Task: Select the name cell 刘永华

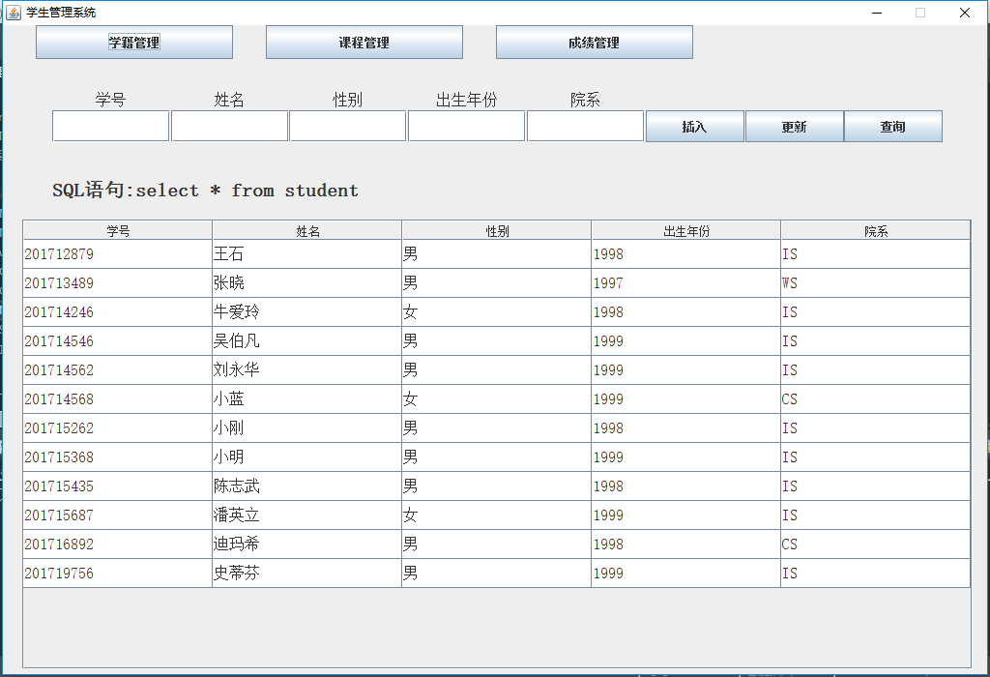Action: (306, 370)
